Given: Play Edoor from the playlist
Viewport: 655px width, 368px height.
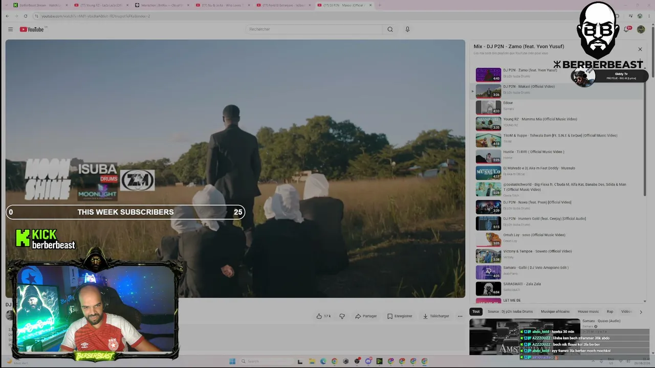Looking at the screenshot, I should [x=556, y=107].
